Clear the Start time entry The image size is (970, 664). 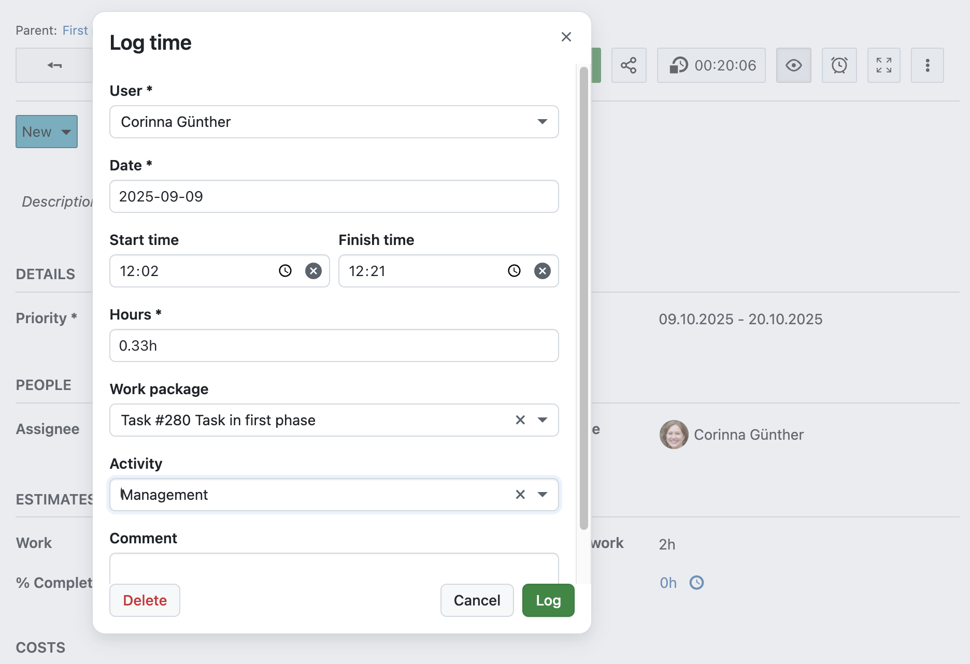[x=313, y=270]
